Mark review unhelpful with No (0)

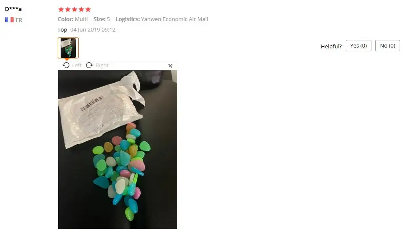click(387, 46)
